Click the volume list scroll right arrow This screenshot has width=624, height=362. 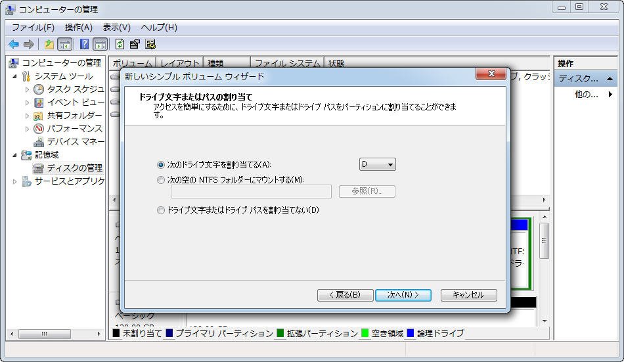pos(544,200)
